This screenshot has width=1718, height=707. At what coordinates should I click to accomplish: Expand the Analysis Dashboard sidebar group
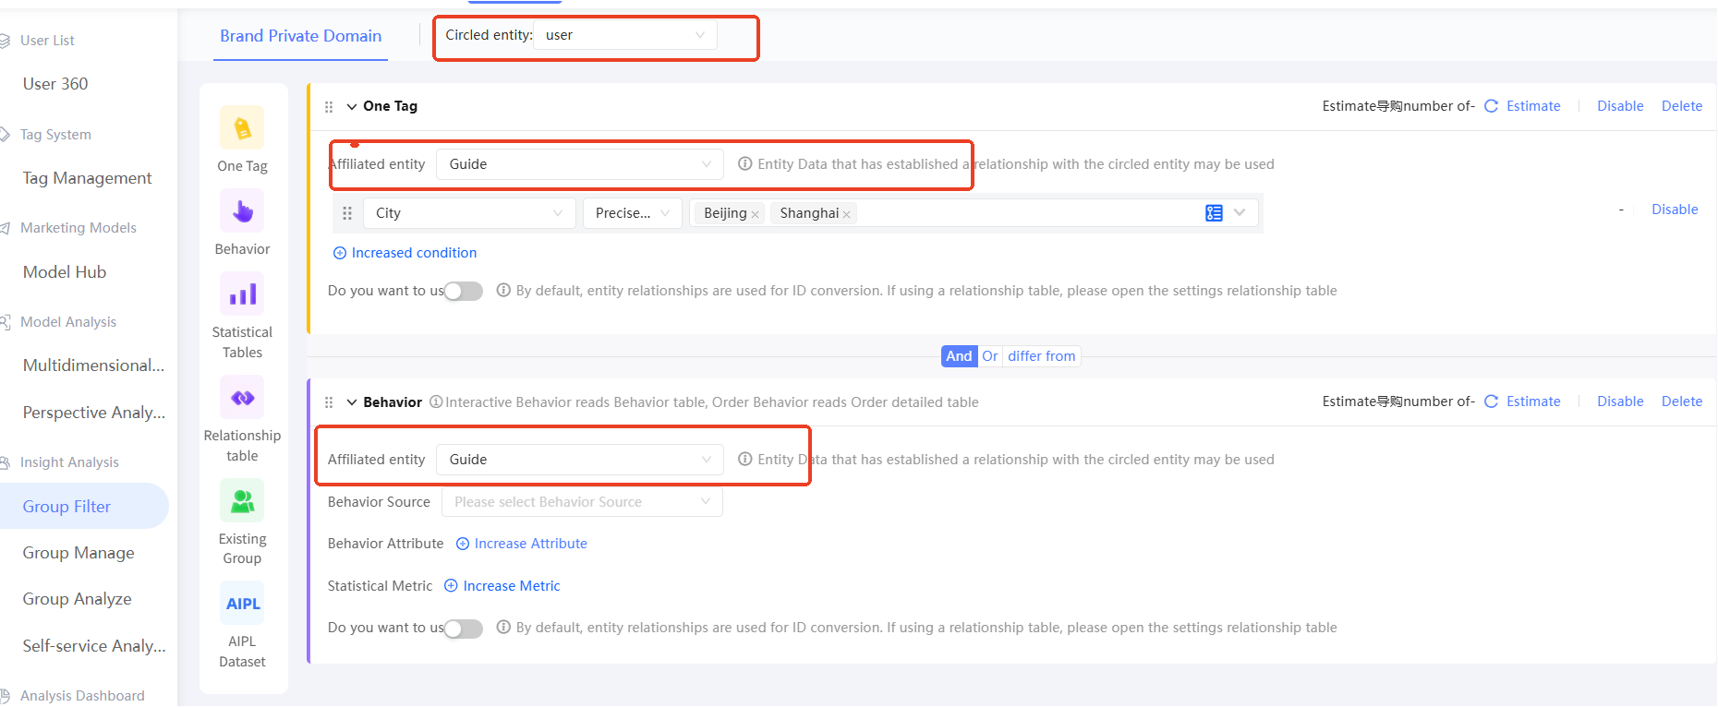coord(82,696)
